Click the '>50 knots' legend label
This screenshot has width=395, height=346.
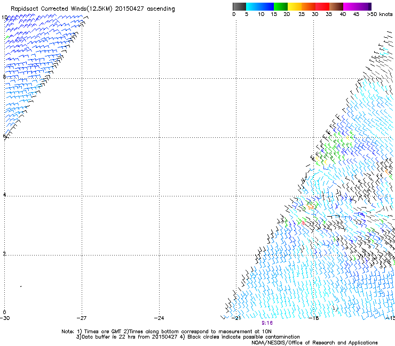[x=380, y=14]
